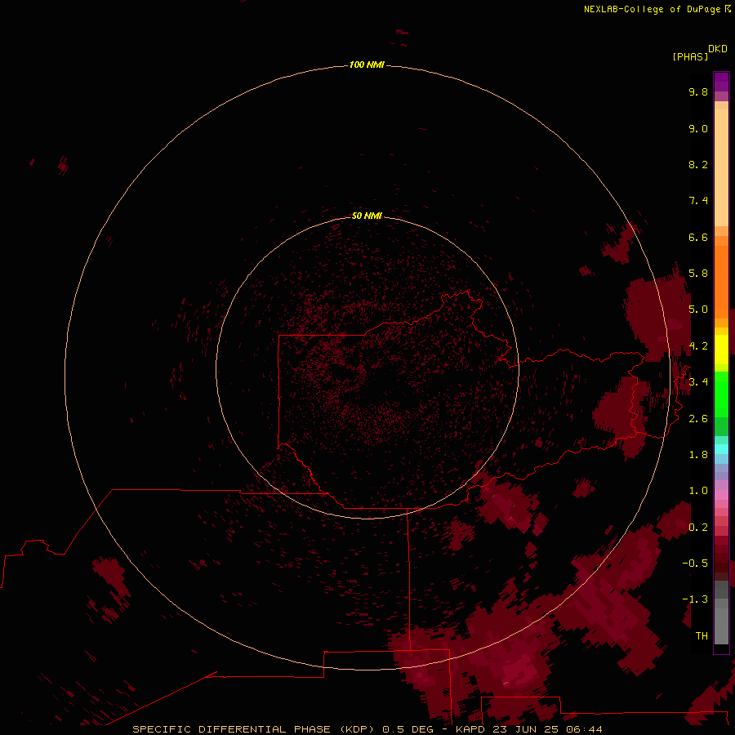Click the "DKD" label above the color scale
This screenshot has height=735, width=735.
click(x=718, y=49)
